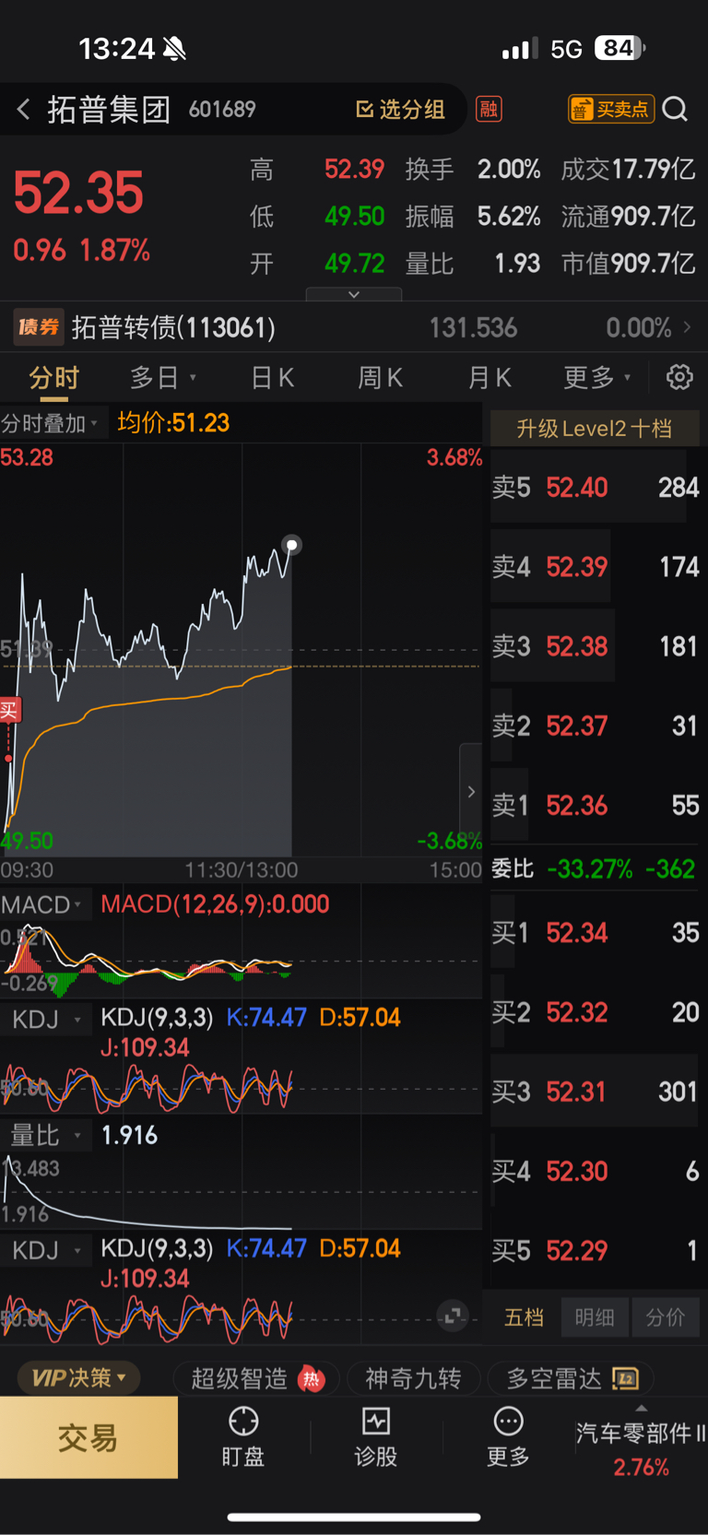Viewport: 708px width, 1535px height.
Task: Open the 买卖点 buy-sell points button
Action: coord(611,110)
